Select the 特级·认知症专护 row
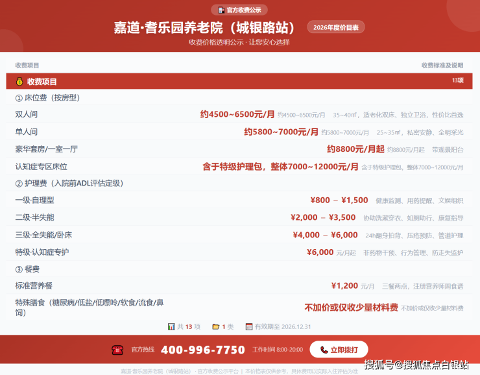Screen dimensions: 480x375 239,252
